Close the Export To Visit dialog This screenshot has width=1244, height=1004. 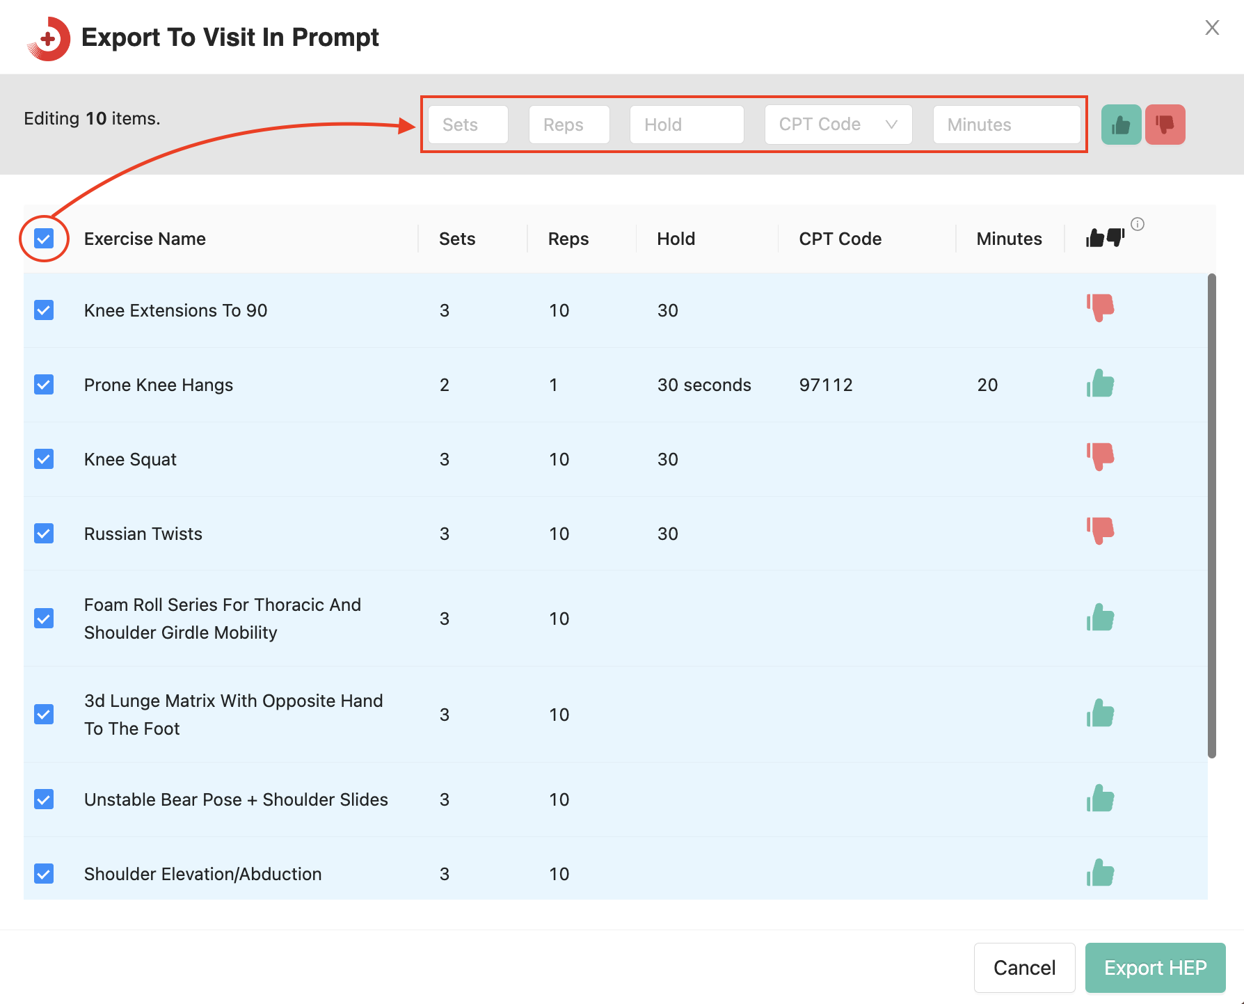[x=1212, y=28]
